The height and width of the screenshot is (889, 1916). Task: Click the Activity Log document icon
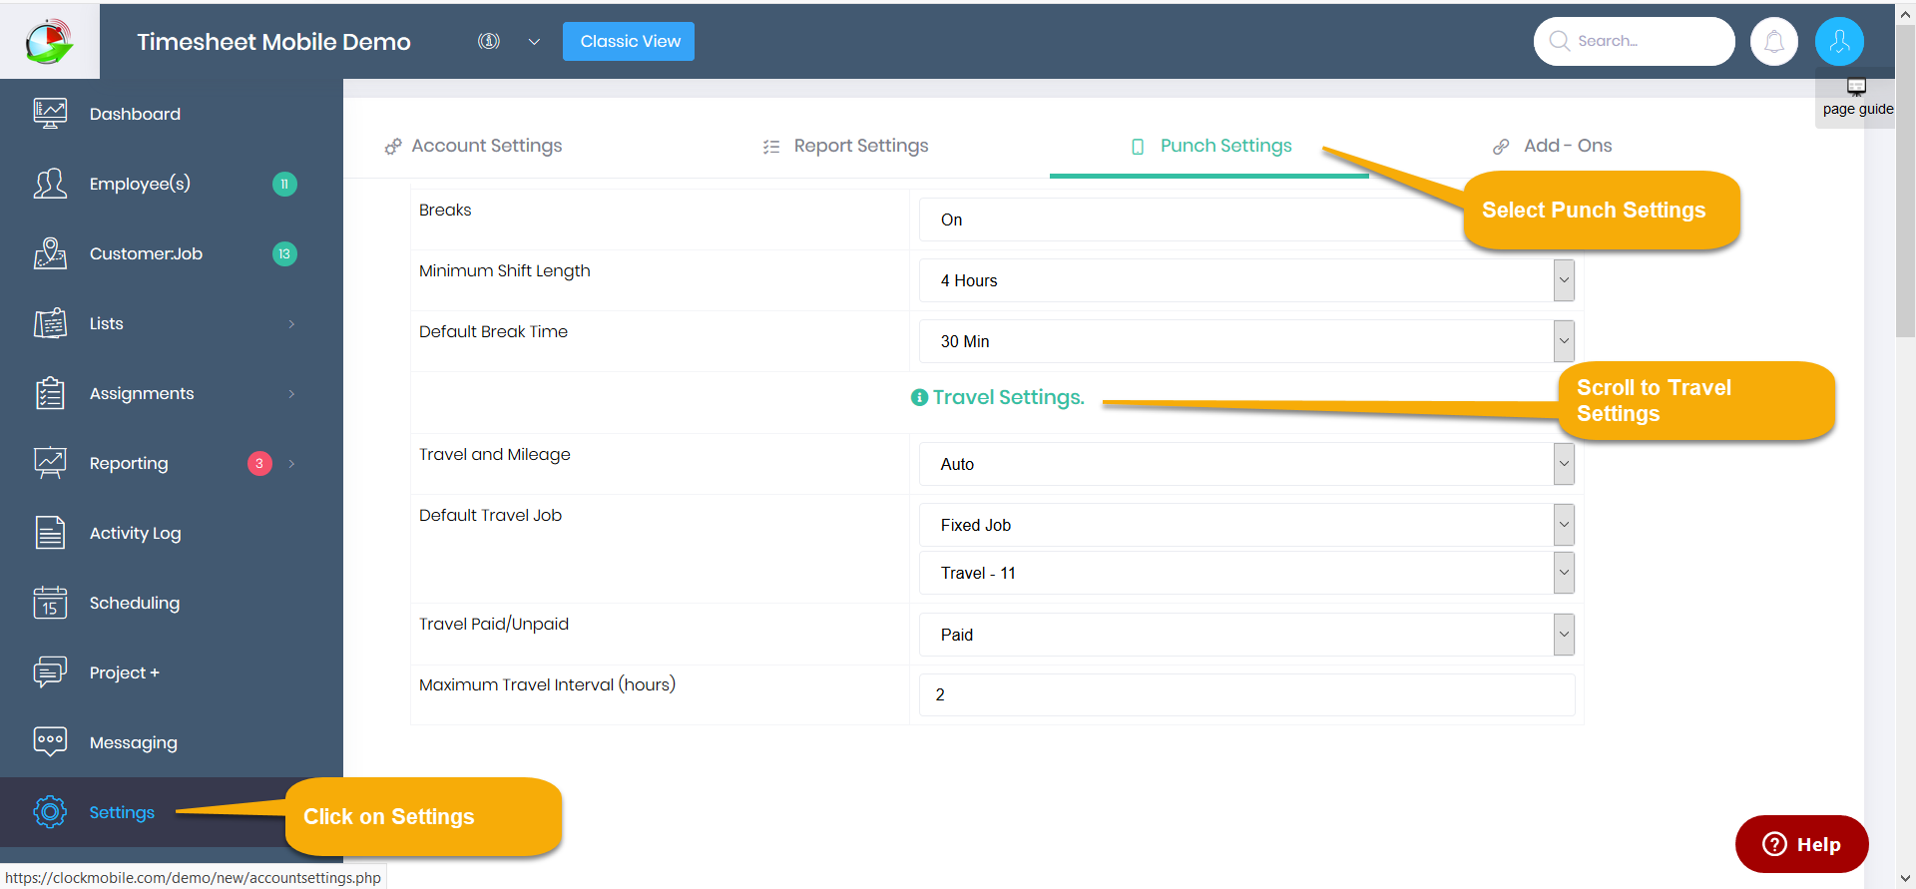pos(50,533)
